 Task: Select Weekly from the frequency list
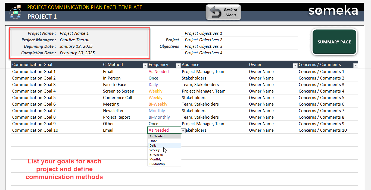coord(155,150)
